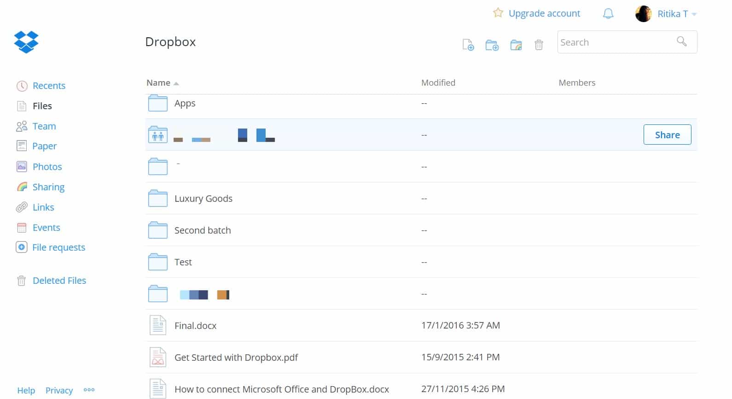Click the Events calendar icon
Image resolution: width=732 pixels, height=399 pixels.
(22, 228)
